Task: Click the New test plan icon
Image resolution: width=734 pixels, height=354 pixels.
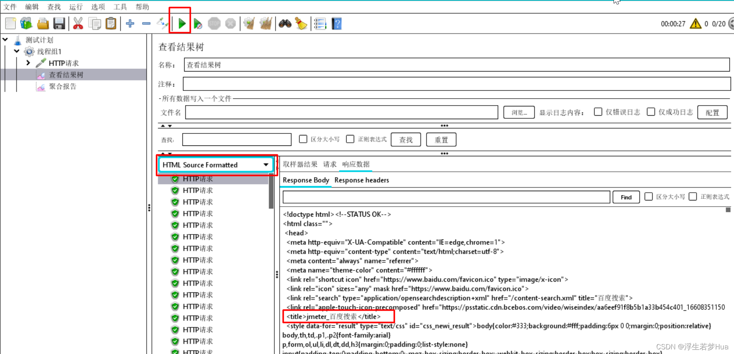Action: 10,24
